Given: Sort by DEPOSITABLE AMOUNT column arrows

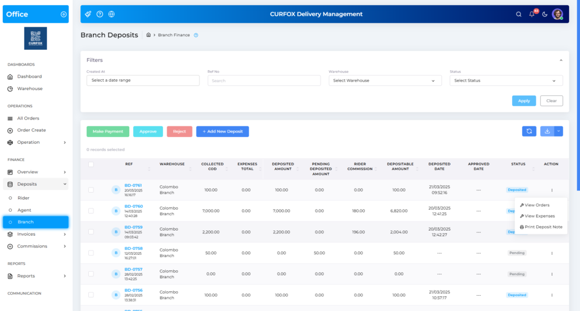Looking at the screenshot, I should click(x=417, y=169).
